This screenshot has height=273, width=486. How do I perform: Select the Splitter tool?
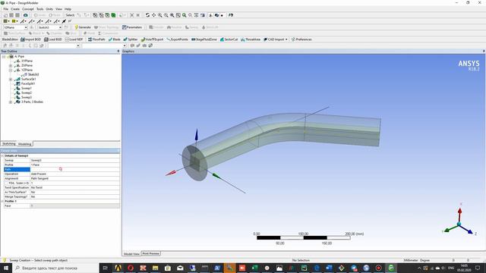click(131, 39)
